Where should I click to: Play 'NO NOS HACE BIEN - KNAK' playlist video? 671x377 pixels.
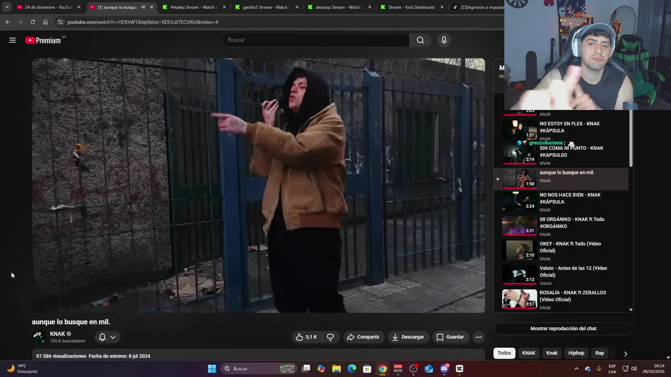point(561,202)
